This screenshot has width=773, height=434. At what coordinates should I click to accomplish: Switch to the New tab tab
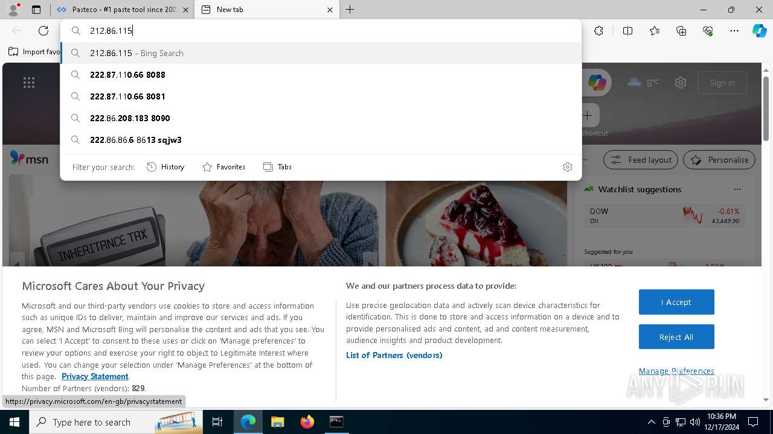(268, 10)
